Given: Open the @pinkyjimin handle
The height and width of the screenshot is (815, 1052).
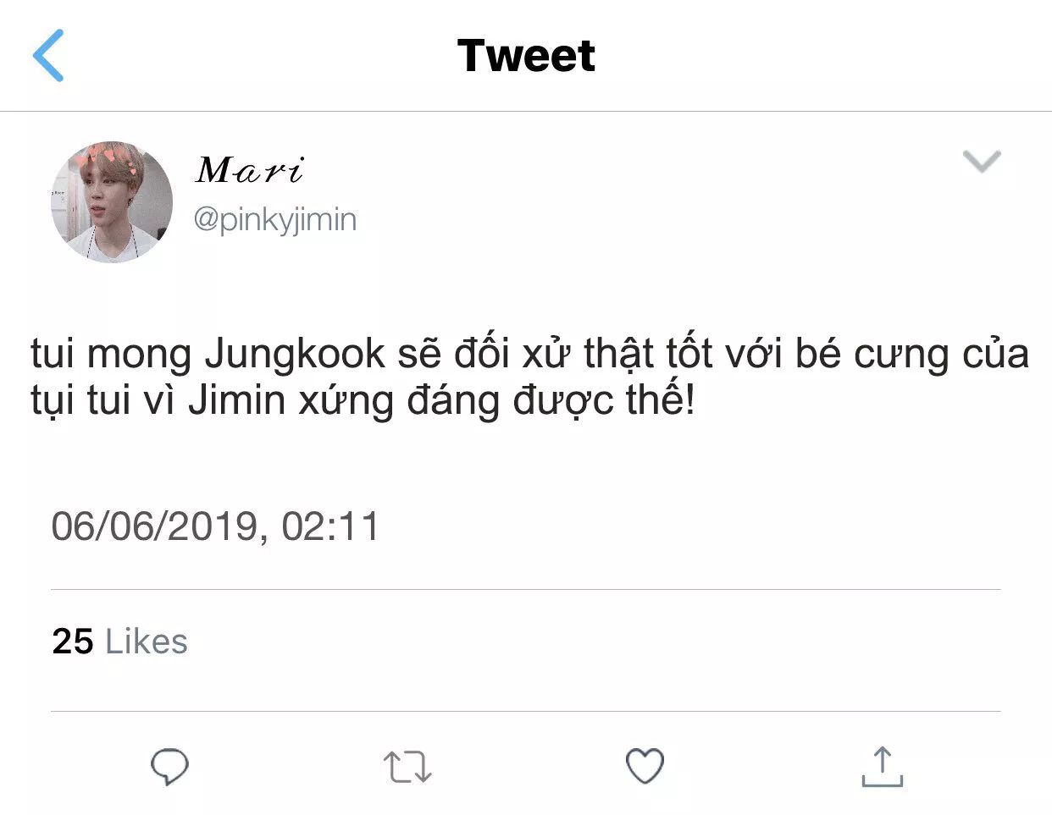Looking at the screenshot, I should tap(275, 219).
